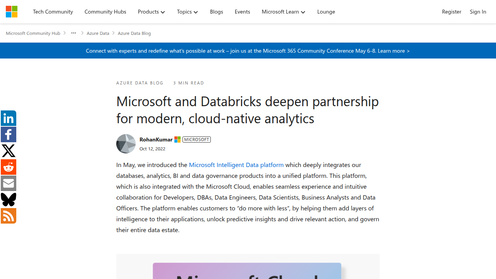Click the 3 MIN READ label
Viewport: 496px width, 279px height.
pos(189,83)
